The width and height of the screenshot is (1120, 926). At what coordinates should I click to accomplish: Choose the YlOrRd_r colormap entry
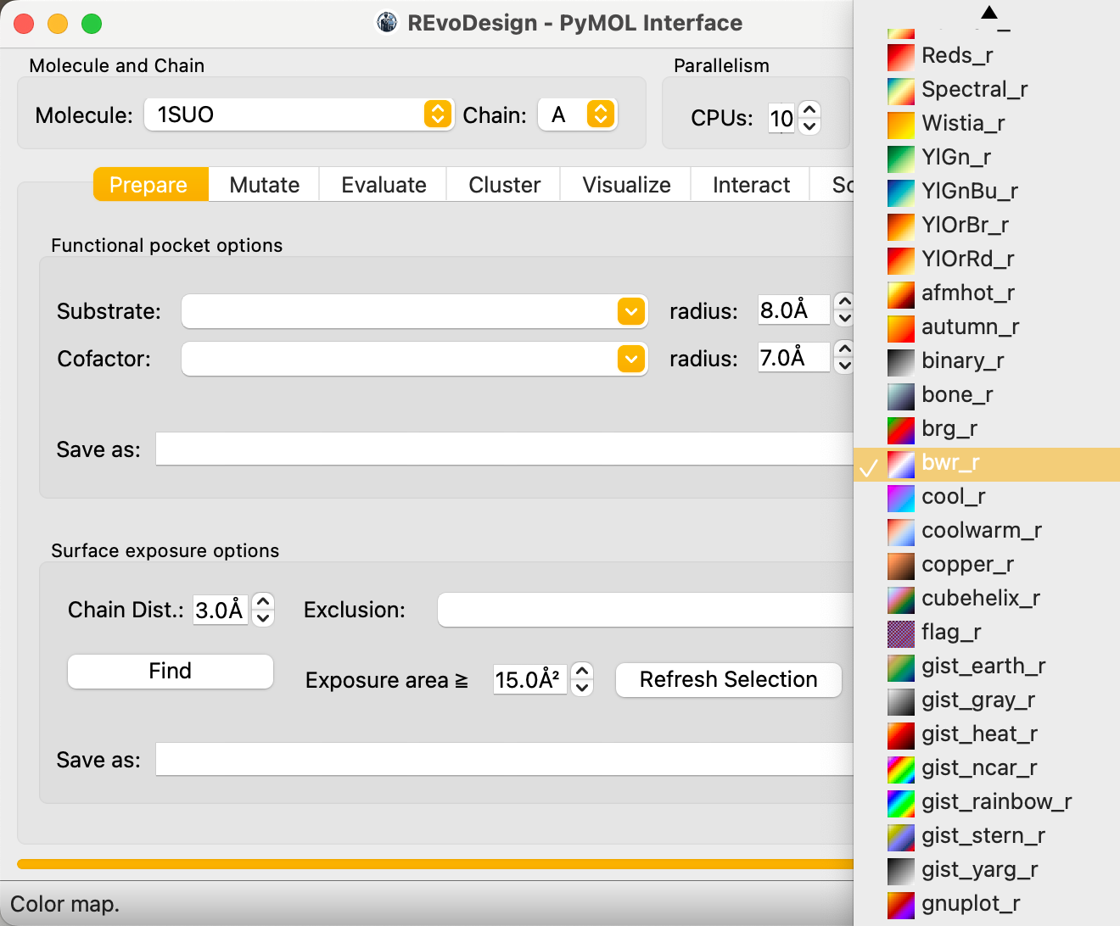[x=986, y=259]
